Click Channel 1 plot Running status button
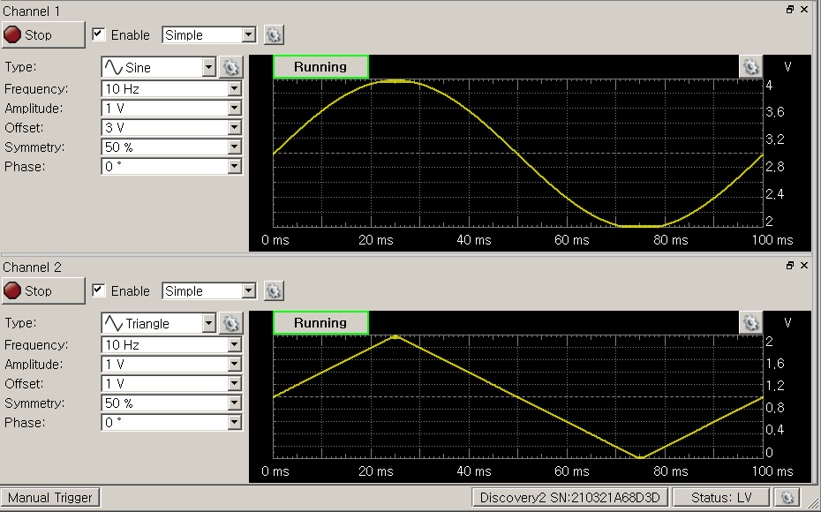This screenshot has width=821, height=512. [x=320, y=67]
